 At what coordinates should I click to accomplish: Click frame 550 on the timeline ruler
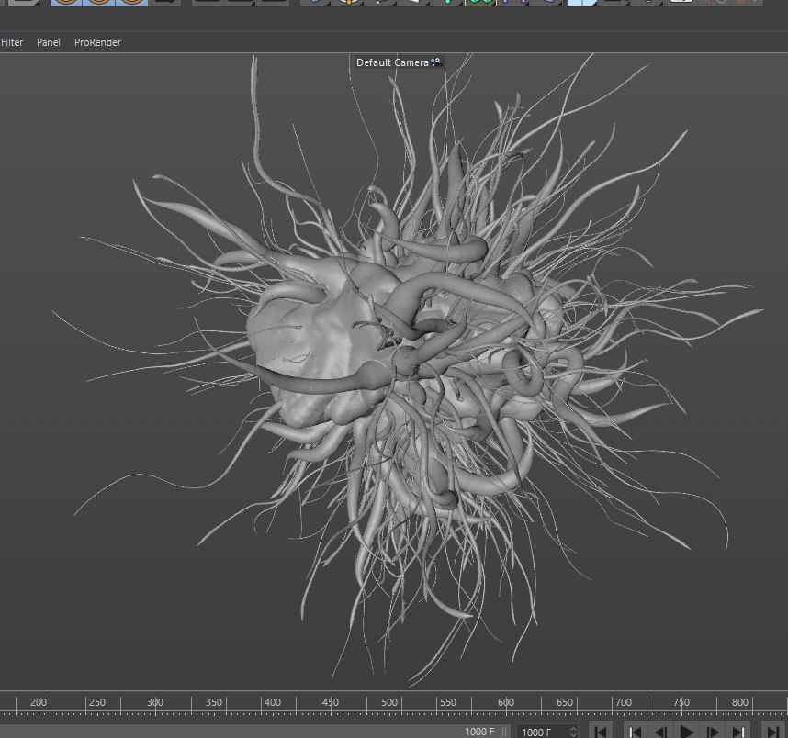tap(448, 702)
